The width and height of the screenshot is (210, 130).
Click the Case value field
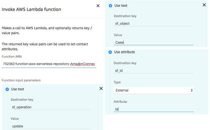(x=154, y=43)
